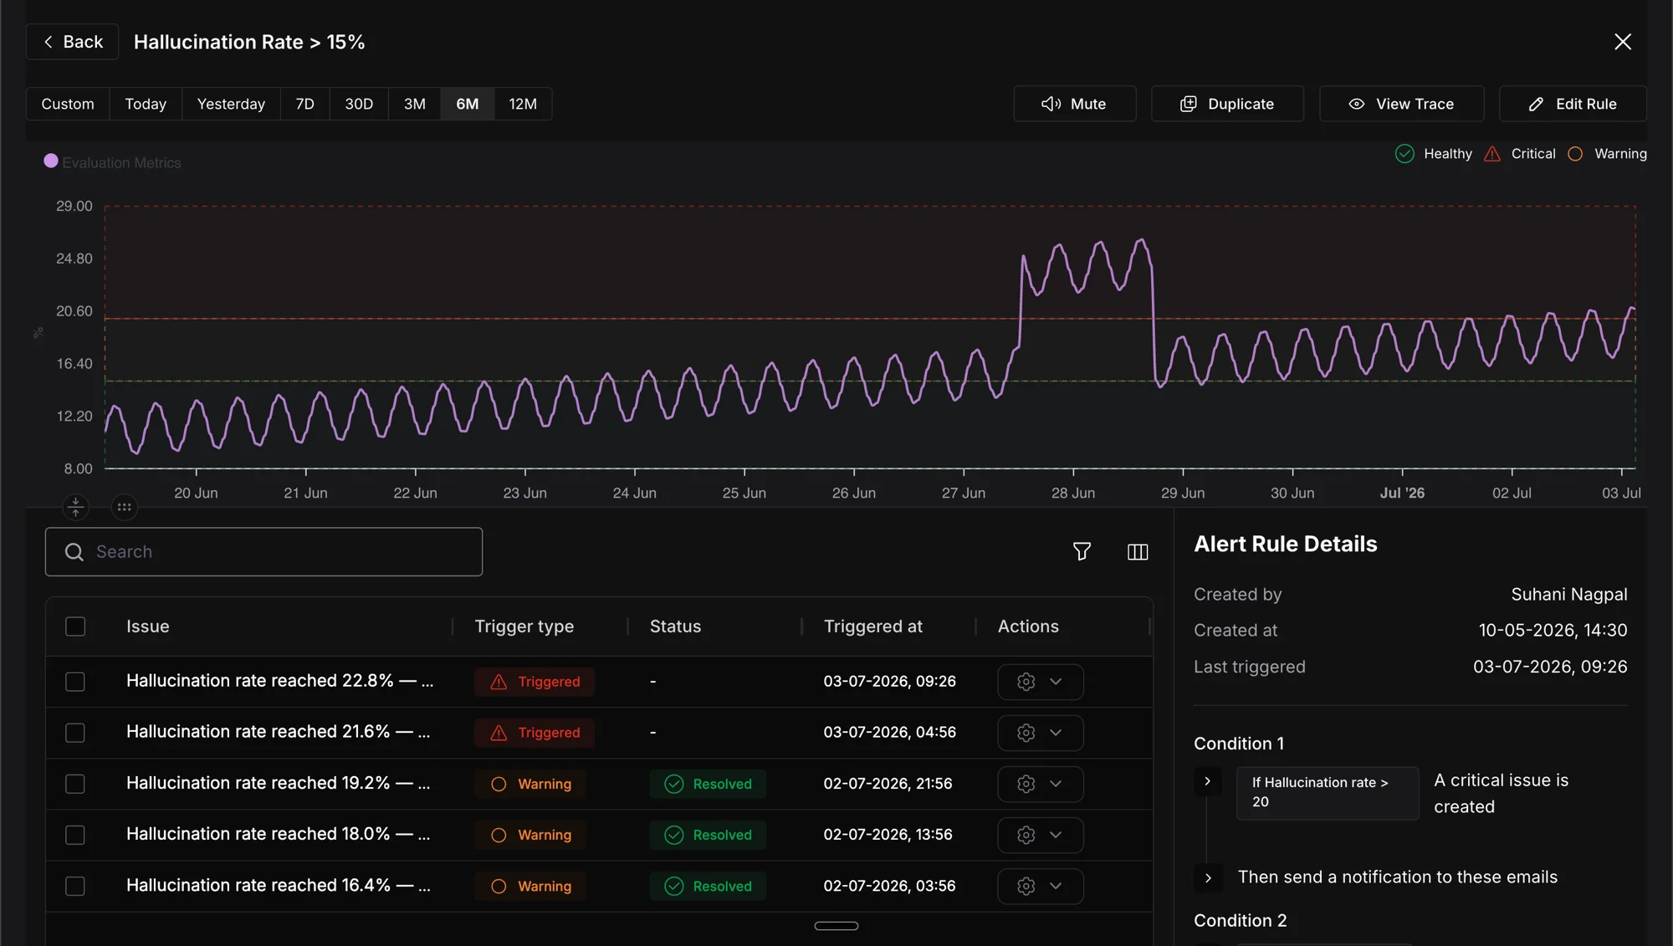
Task: Duplicate the alert rule
Action: (x=1227, y=104)
